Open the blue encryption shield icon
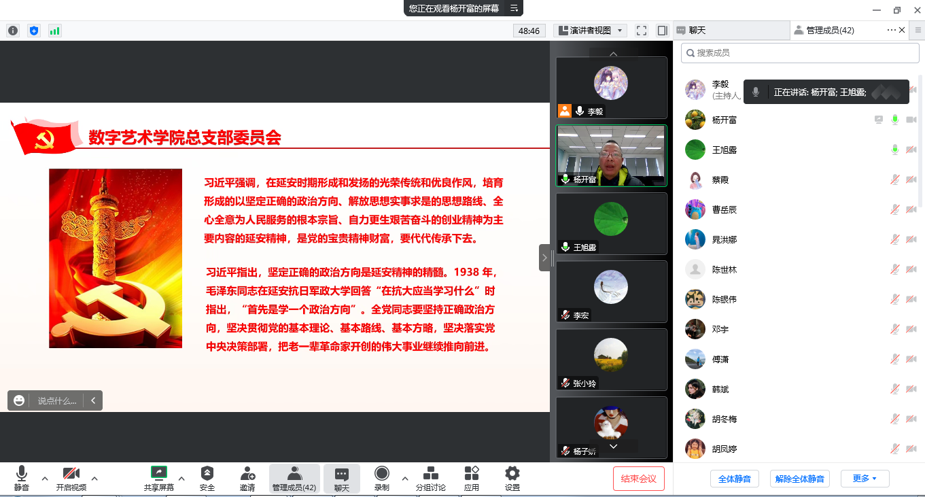 pyautogui.click(x=34, y=31)
